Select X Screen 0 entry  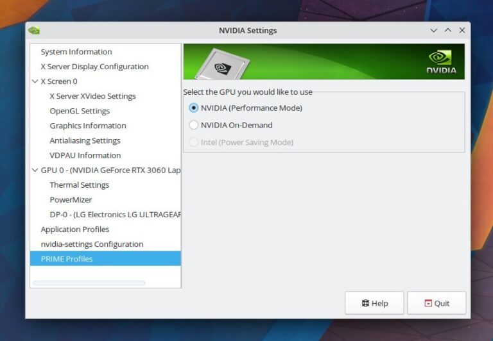tap(59, 81)
